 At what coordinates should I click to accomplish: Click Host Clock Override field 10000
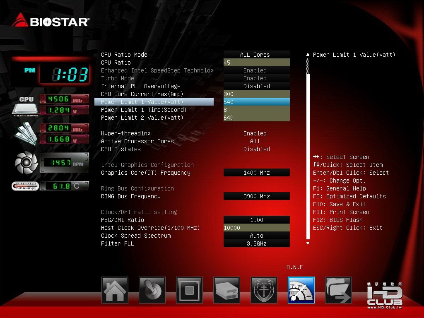257,228
